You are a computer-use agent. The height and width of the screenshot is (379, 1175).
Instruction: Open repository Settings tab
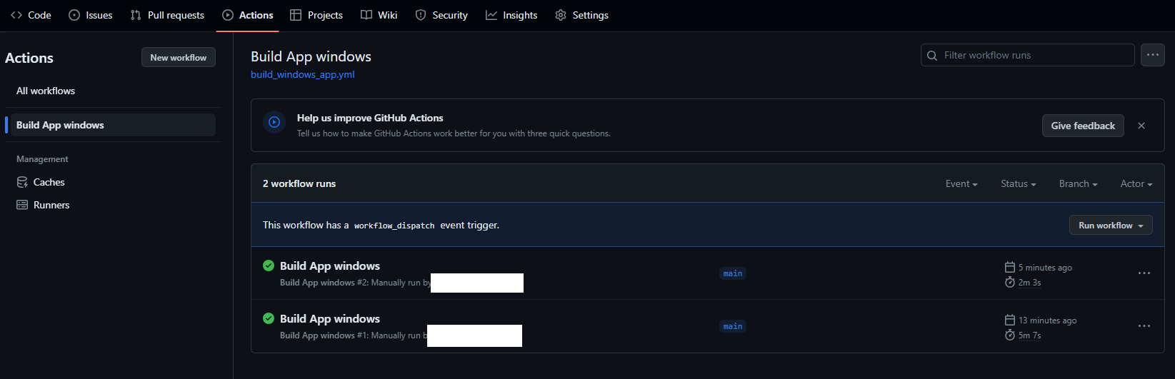[582, 15]
